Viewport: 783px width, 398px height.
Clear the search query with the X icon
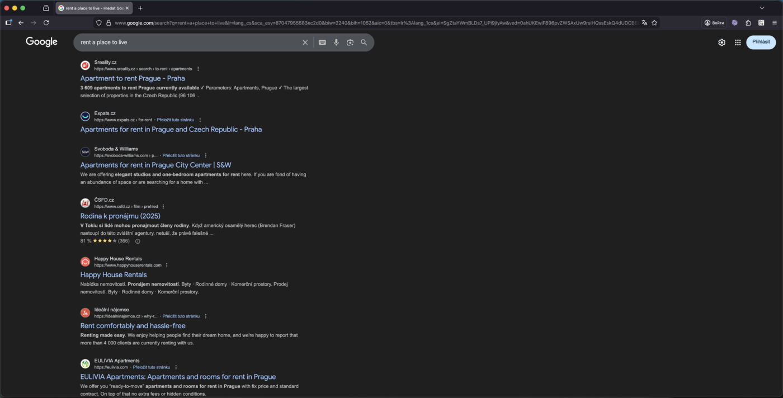305,42
